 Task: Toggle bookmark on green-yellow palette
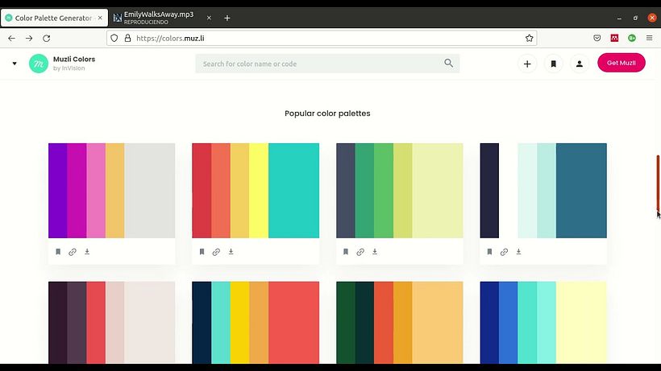coord(346,252)
